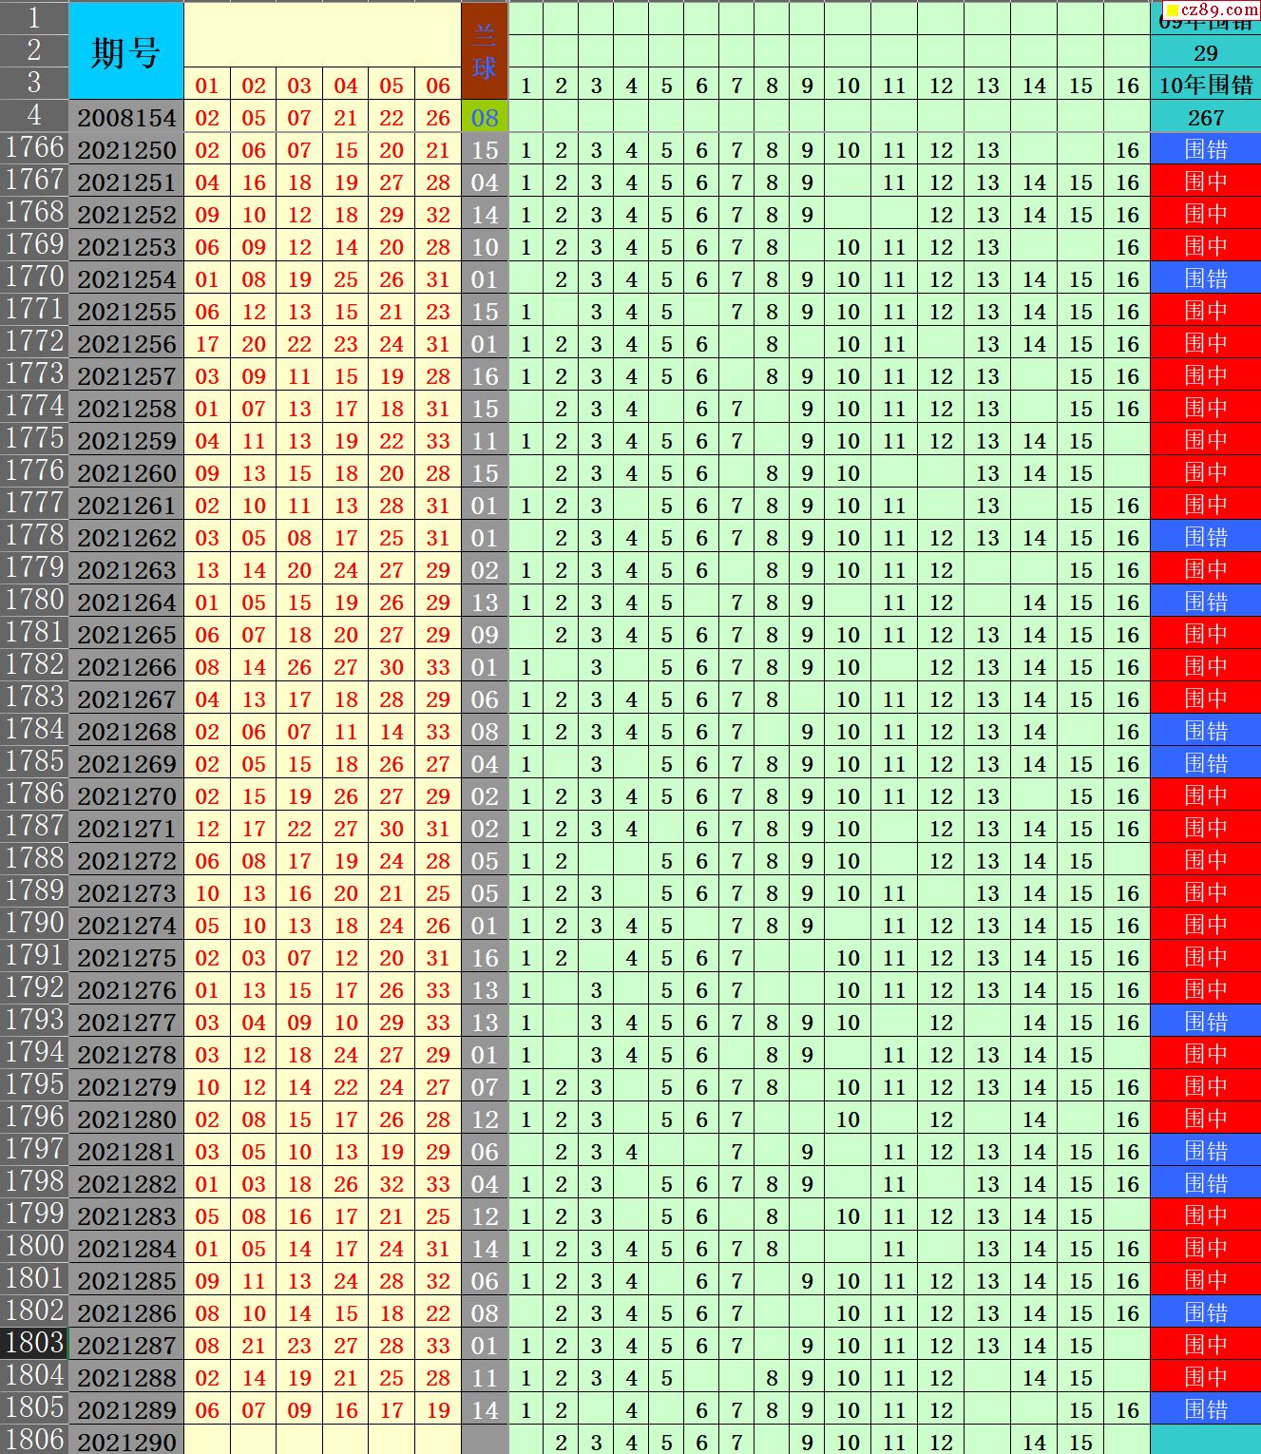Click row header 1796
1261x1454 pixels.
[x=34, y=1119]
